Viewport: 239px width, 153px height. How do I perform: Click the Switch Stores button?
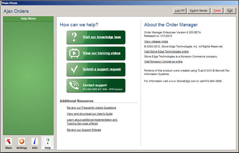[199, 11]
